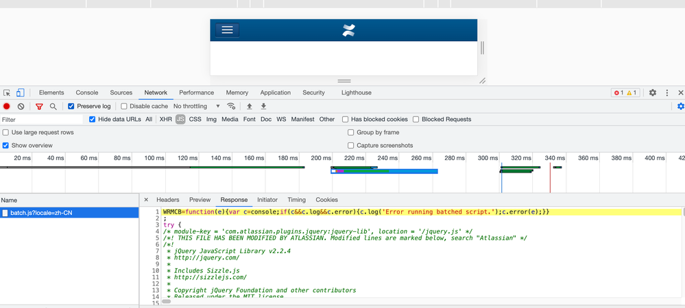This screenshot has height=308, width=685.
Task: Click the responsive viewport bottom drag handle
Action: pos(344,81)
